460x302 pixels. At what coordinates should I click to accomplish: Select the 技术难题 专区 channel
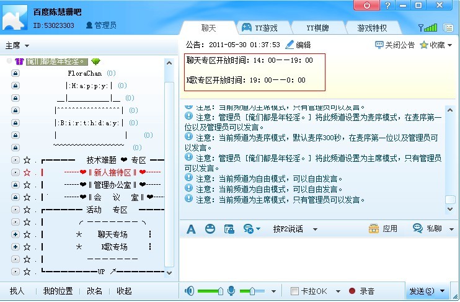(x=116, y=160)
